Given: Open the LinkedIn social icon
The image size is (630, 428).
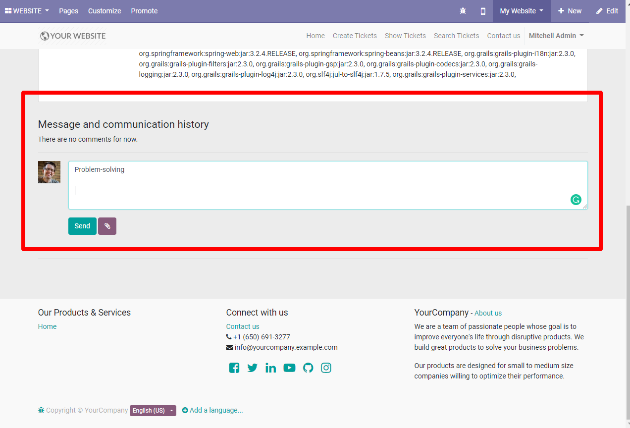Looking at the screenshot, I should [x=270, y=368].
